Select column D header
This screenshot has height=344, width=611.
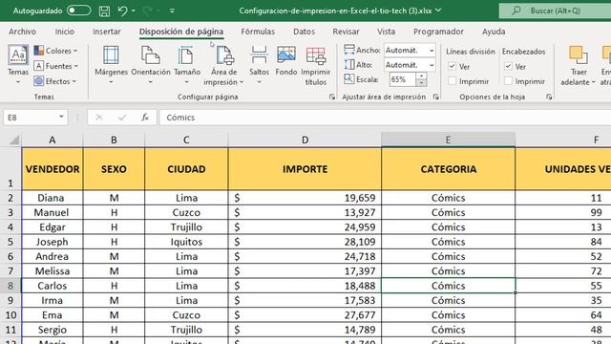click(305, 140)
